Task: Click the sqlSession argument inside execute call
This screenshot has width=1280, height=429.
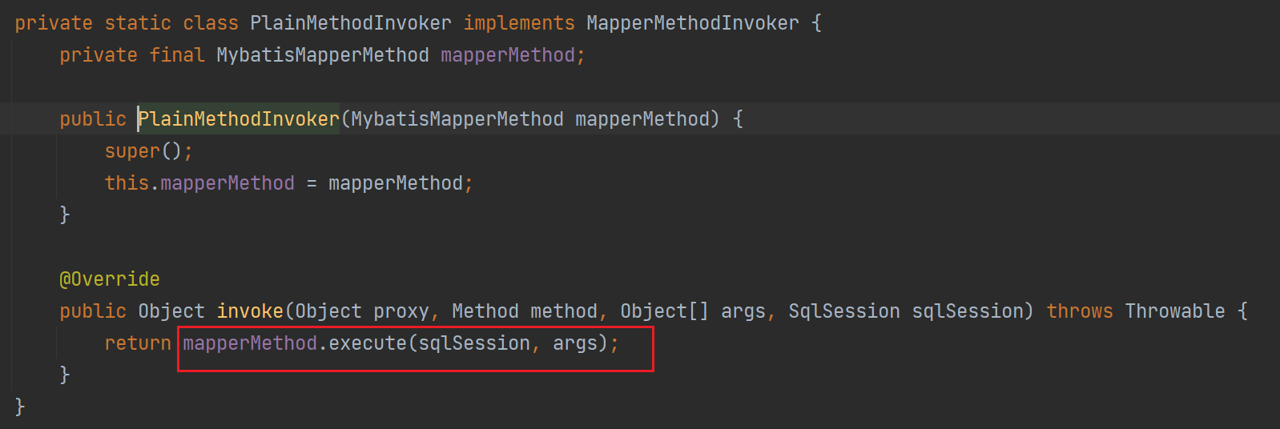Action: coord(474,343)
